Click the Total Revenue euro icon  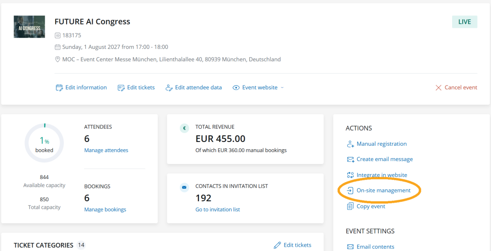(184, 128)
